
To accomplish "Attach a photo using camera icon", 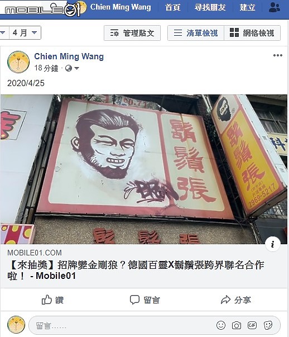I will pos(237,325).
